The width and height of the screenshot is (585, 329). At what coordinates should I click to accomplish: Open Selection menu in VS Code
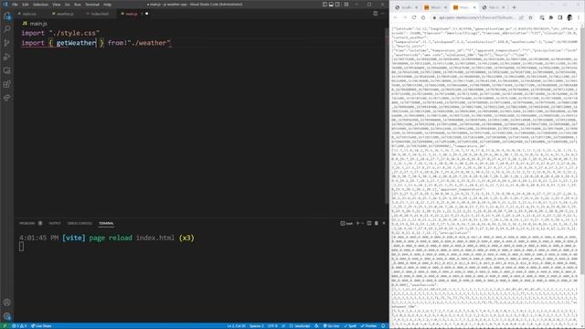pos(40,5)
